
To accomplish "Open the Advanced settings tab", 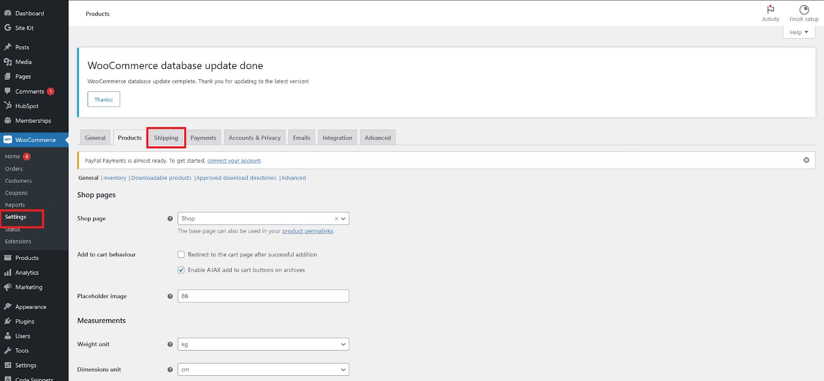I will coord(377,137).
